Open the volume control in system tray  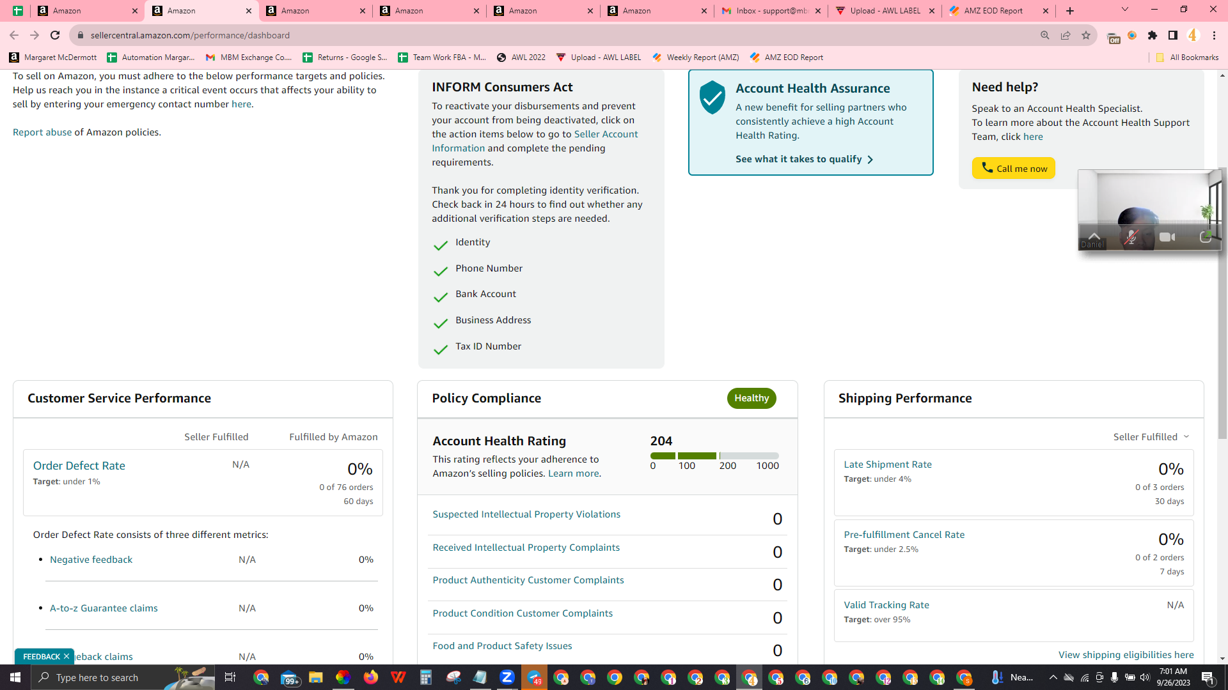(x=1145, y=677)
